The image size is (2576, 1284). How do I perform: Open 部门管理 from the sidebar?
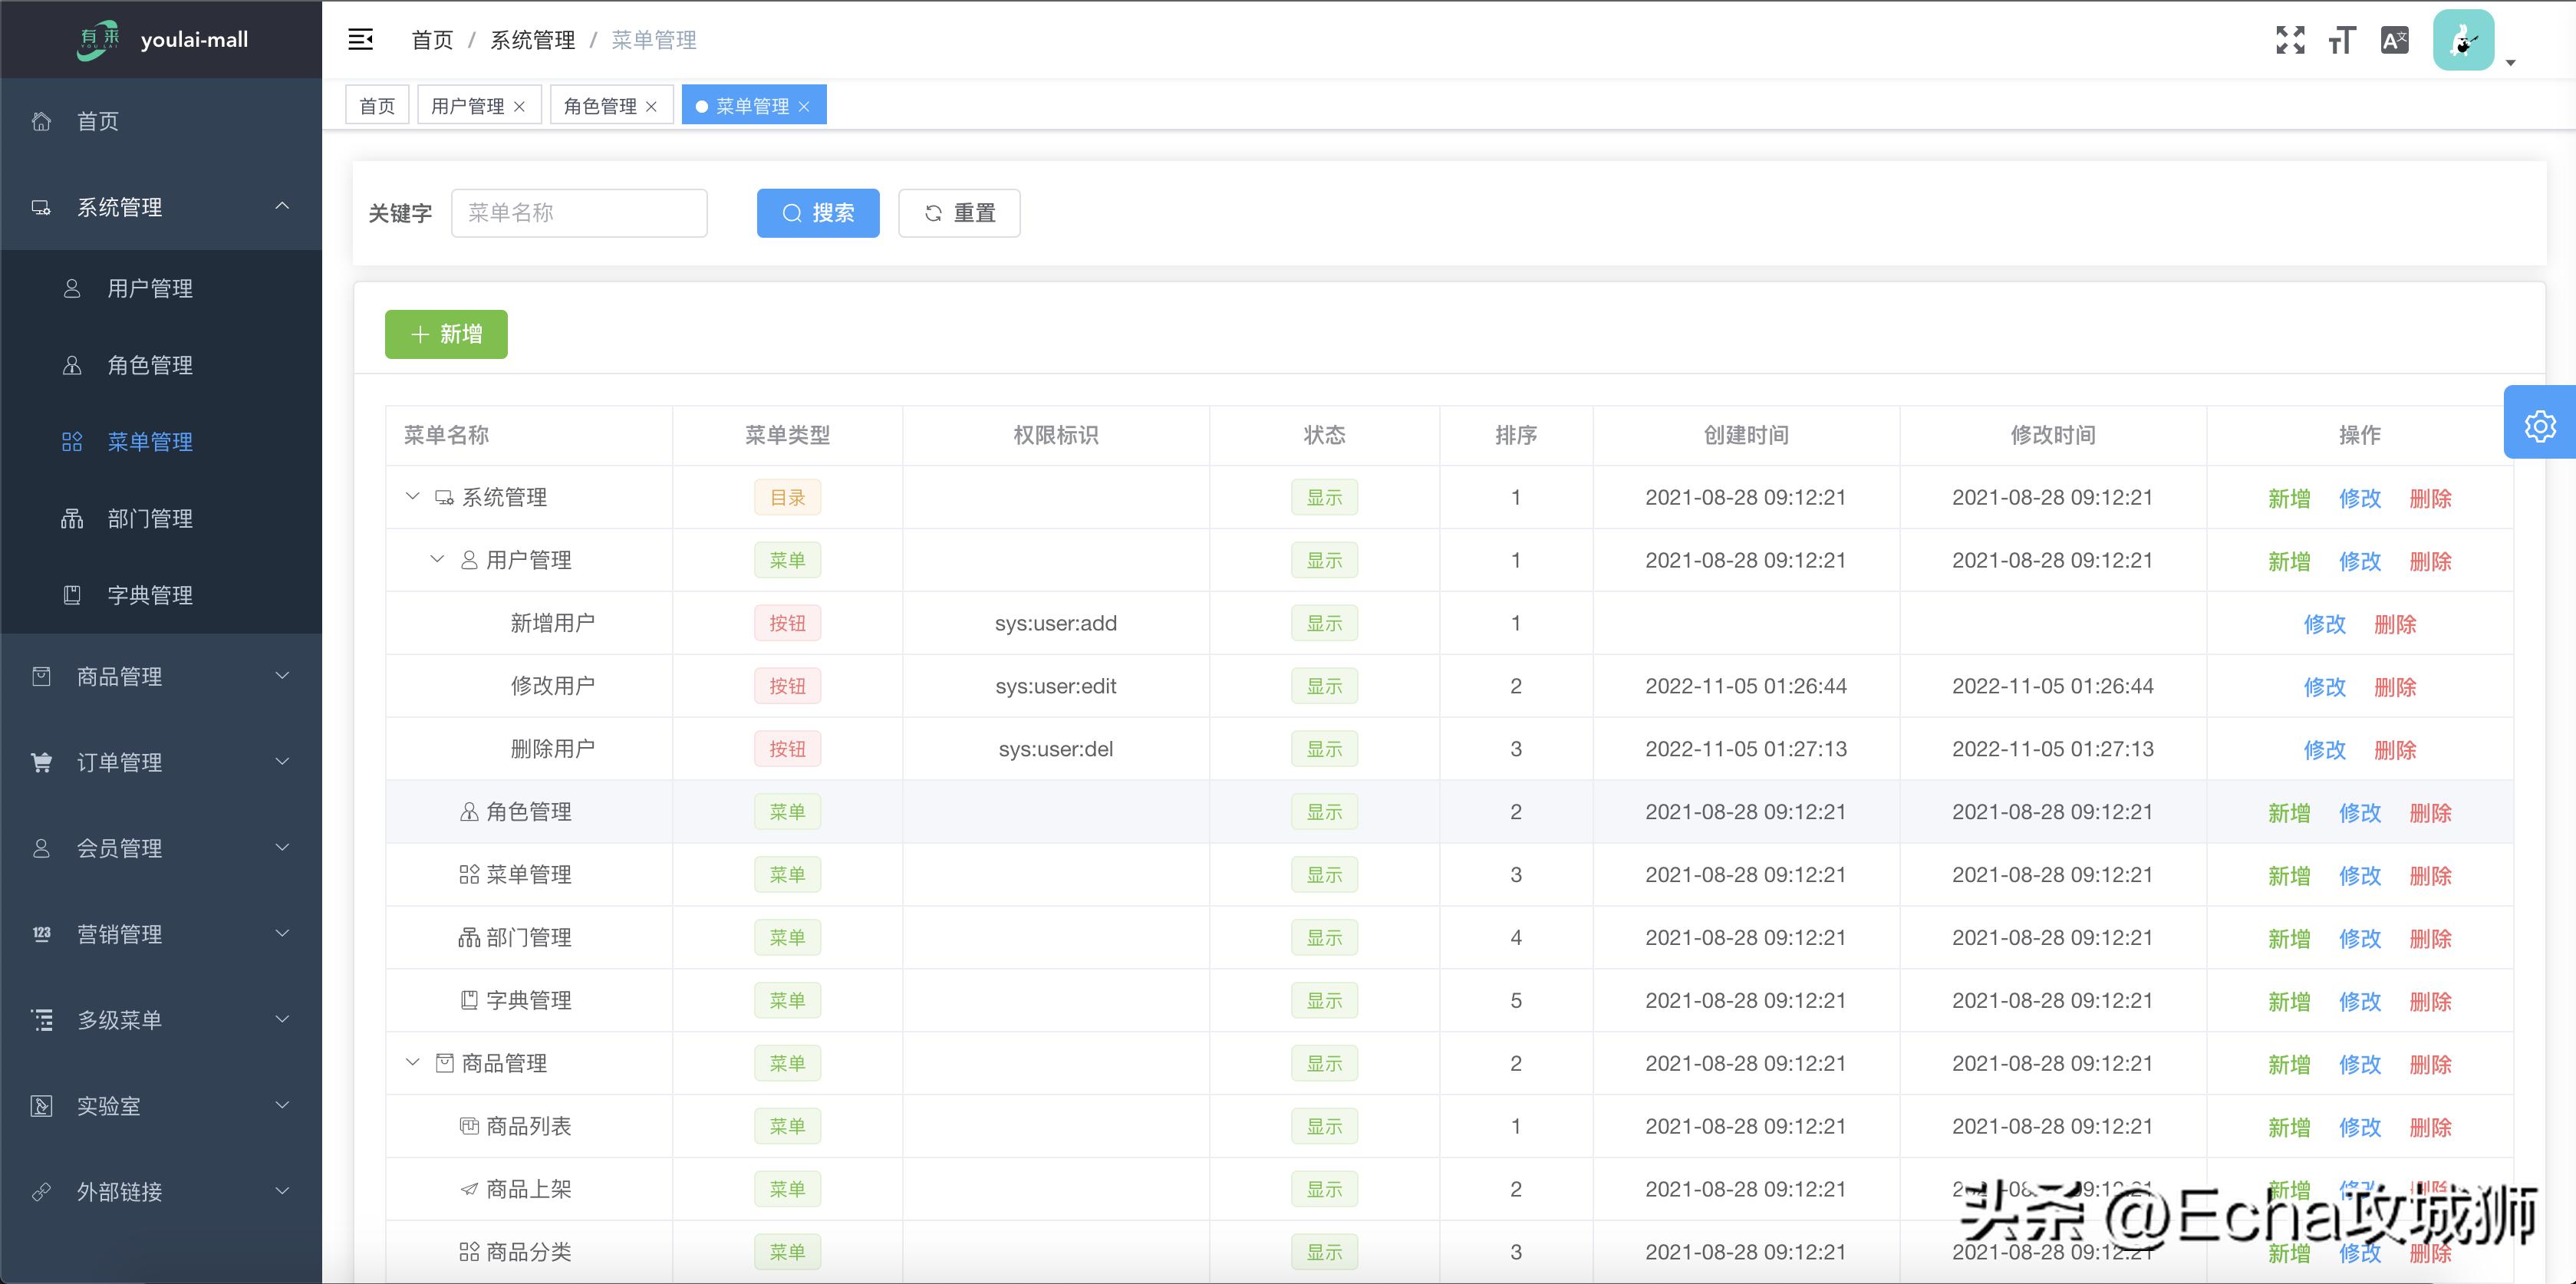(150, 518)
